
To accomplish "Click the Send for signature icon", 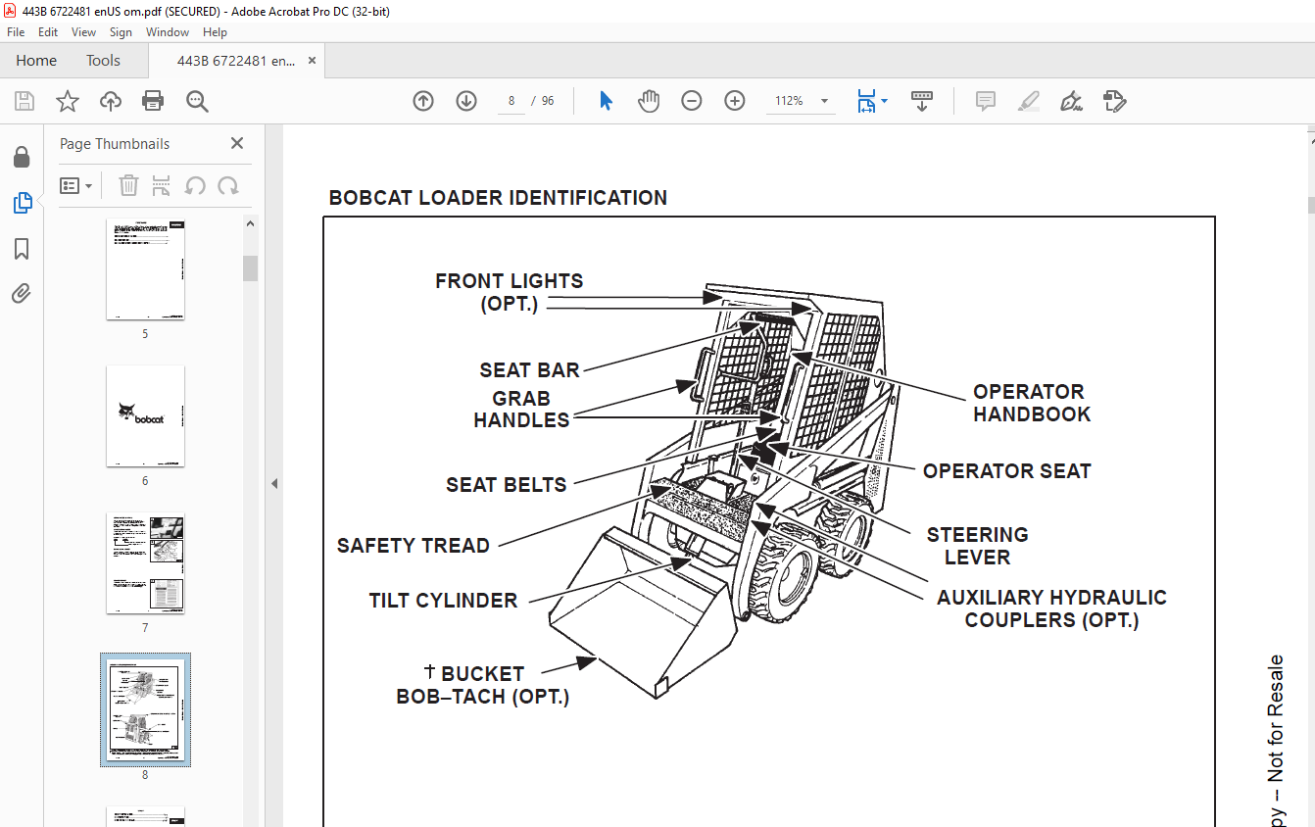I will point(1115,101).
